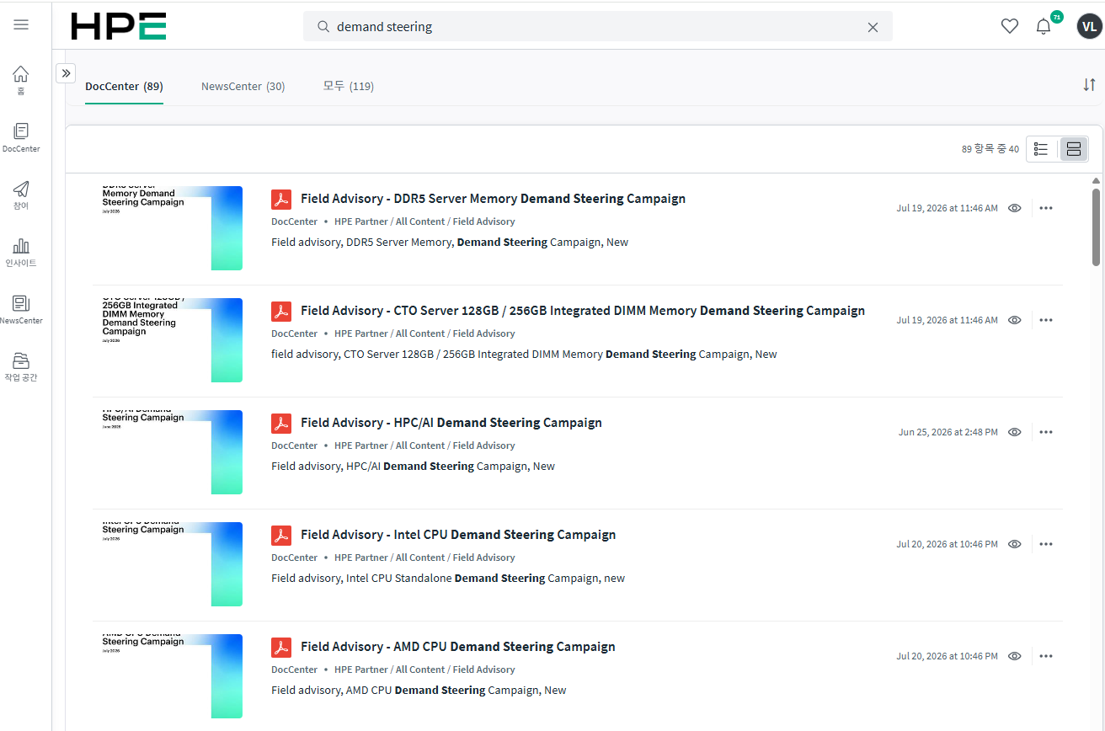Screen dimensions: 1105x731
Task: Open Field Advisory - AMD CPU Demand Steering Campaign
Action: (458, 647)
